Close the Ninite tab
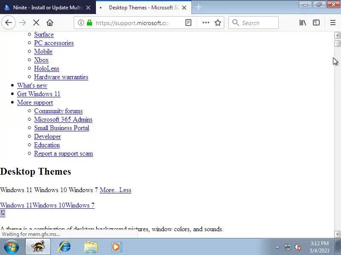Image resolution: width=341 pixels, height=255 pixels. (x=88, y=8)
